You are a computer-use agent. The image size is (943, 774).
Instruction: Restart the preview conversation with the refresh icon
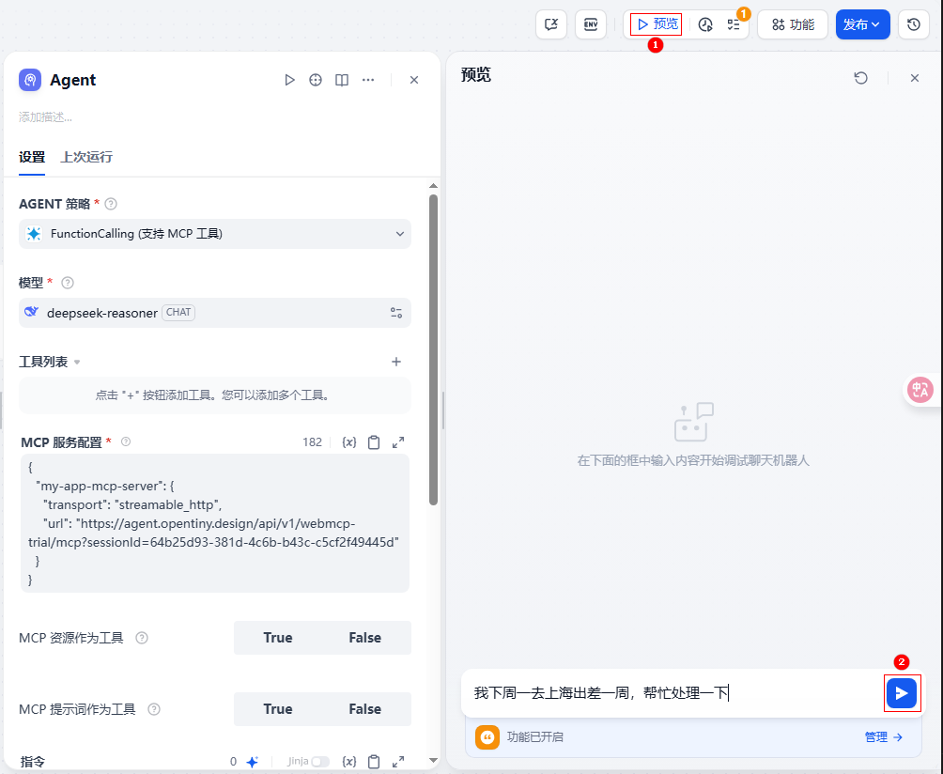click(x=860, y=78)
